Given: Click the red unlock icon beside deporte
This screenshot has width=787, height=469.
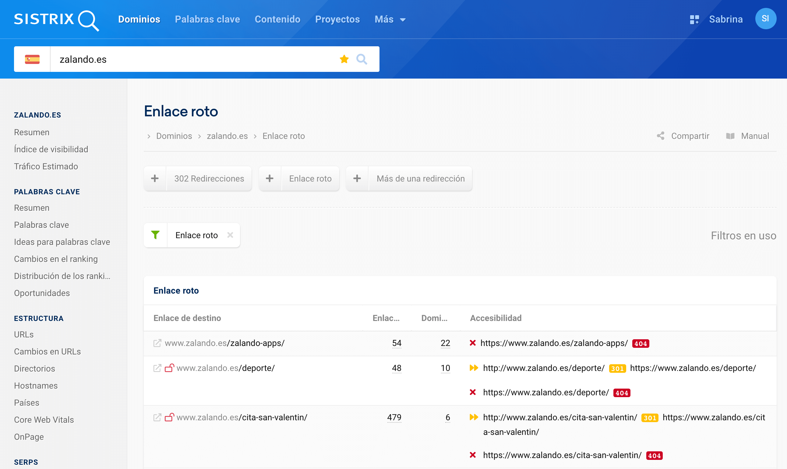Looking at the screenshot, I should 169,368.
